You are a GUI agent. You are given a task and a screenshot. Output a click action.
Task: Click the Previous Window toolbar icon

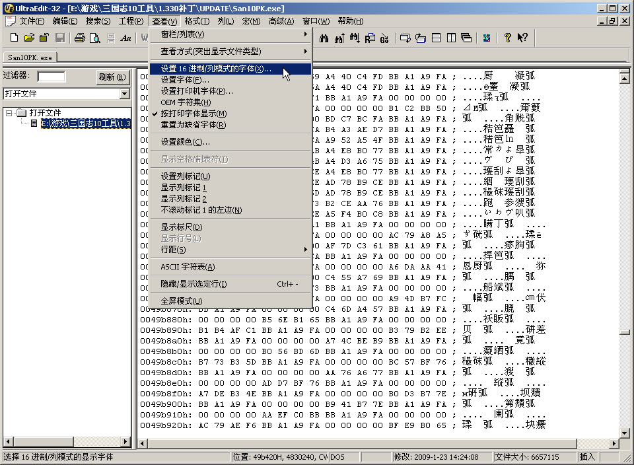421,38
